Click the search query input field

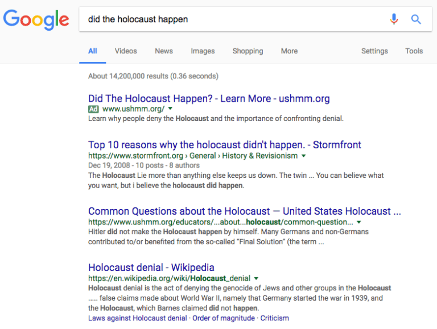(228, 19)
